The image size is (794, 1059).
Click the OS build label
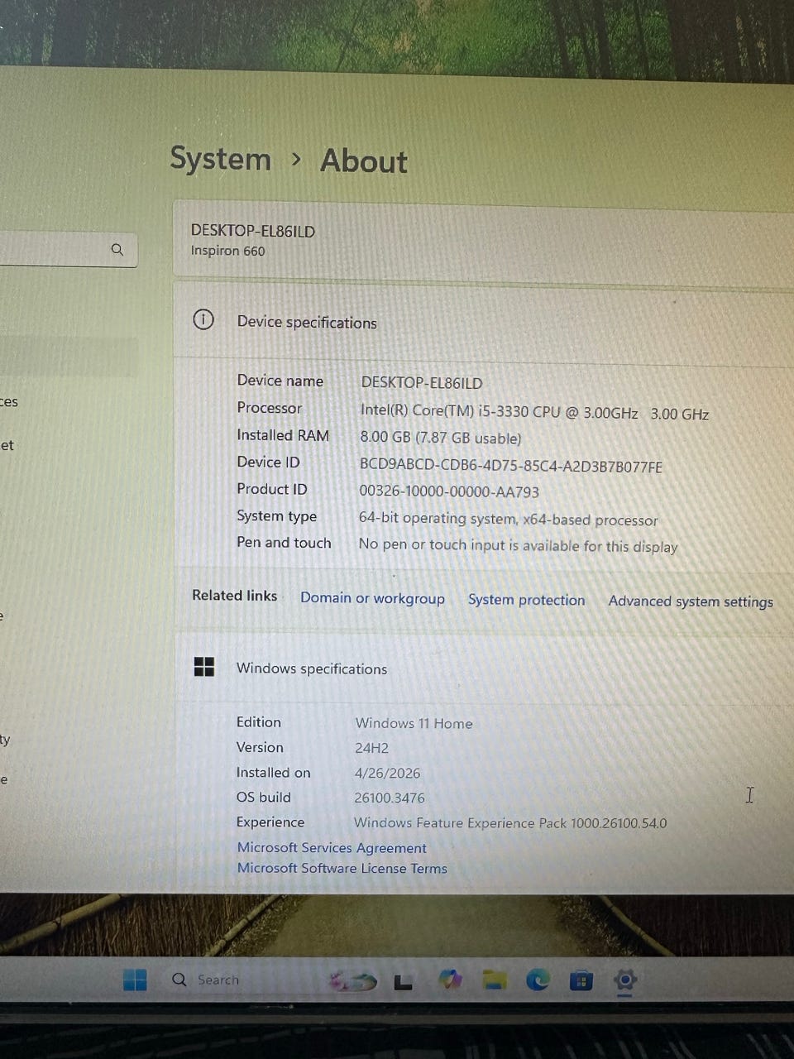point(264,798)
